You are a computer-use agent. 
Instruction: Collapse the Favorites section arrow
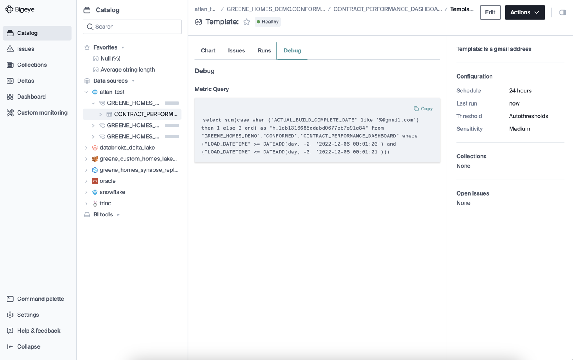pos(123,48)
